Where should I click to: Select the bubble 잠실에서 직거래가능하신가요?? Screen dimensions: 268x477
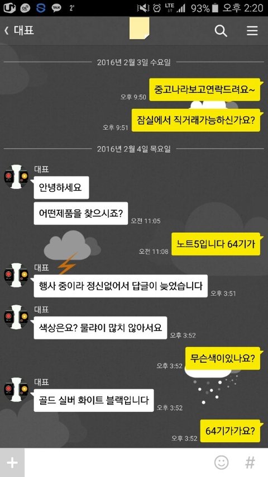coord(196,120)
